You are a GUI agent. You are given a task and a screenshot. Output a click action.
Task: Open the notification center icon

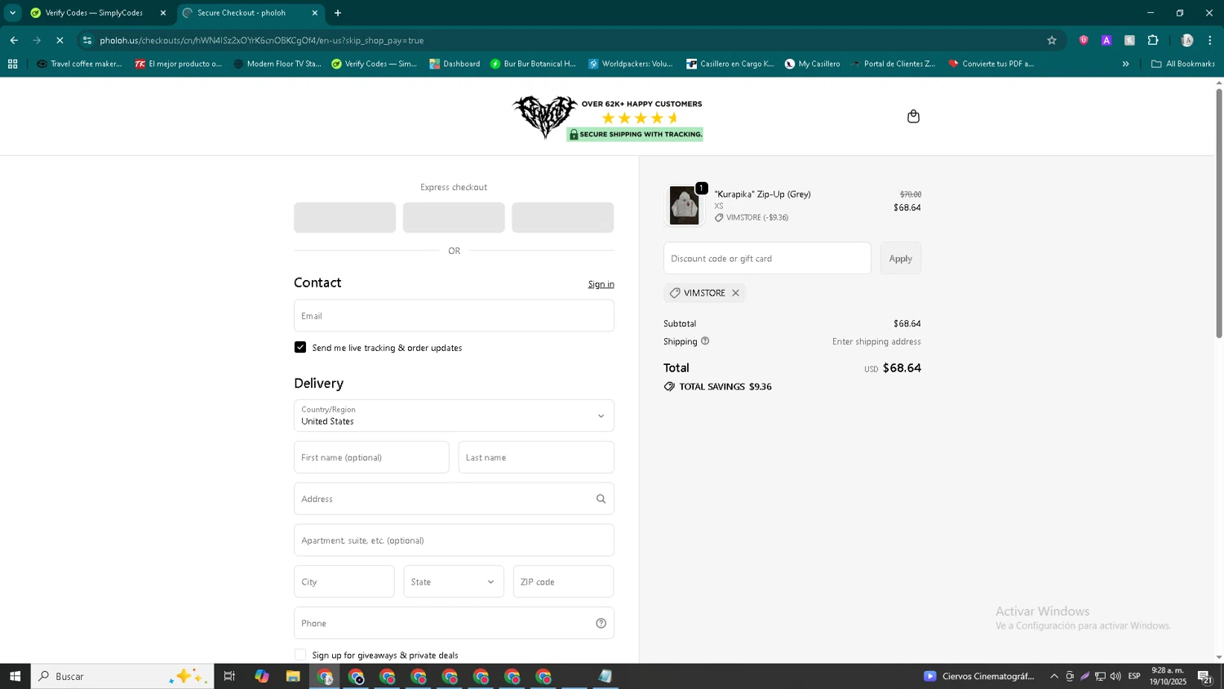1204,676
